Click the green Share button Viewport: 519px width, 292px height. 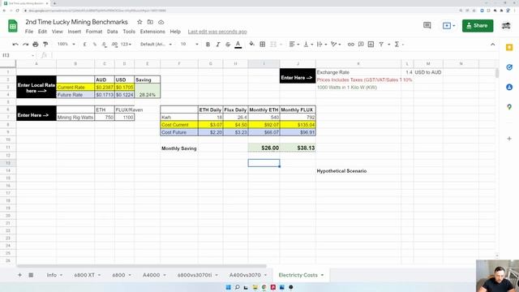point(478,25)
